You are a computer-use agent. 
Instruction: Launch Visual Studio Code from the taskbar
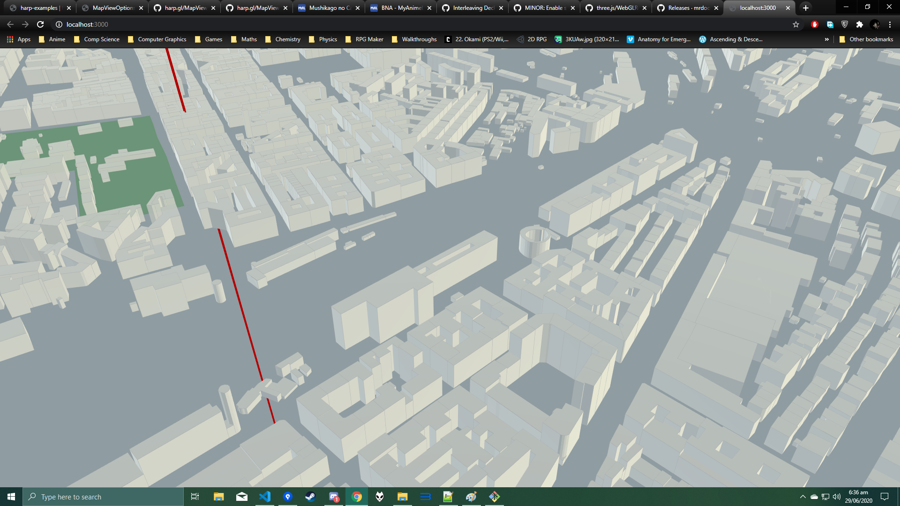tap(265, 497)
